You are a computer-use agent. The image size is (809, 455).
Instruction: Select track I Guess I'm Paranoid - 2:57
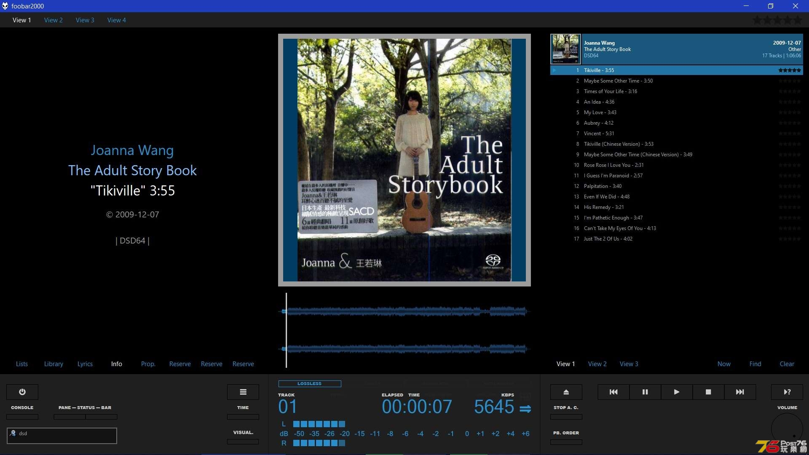coord(676,176)
